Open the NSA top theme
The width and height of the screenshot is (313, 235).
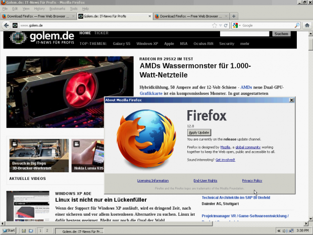(x=184, y=43)
